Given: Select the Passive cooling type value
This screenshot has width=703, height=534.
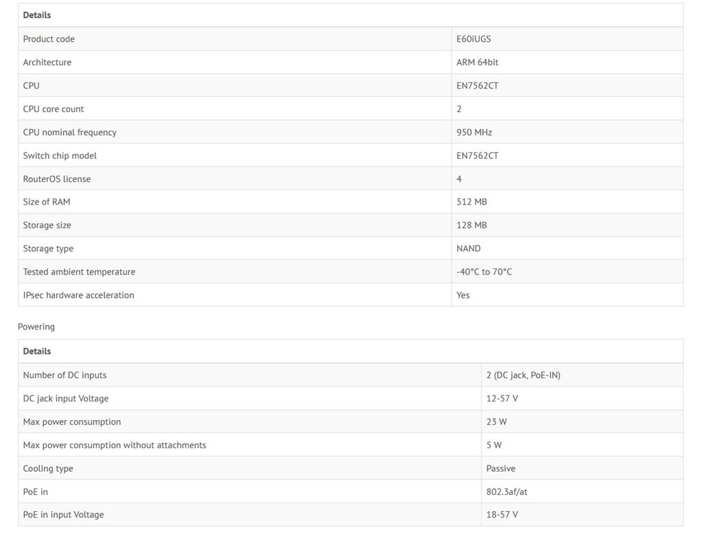Looking at the screenshot, I should click(x=501, y=469).
